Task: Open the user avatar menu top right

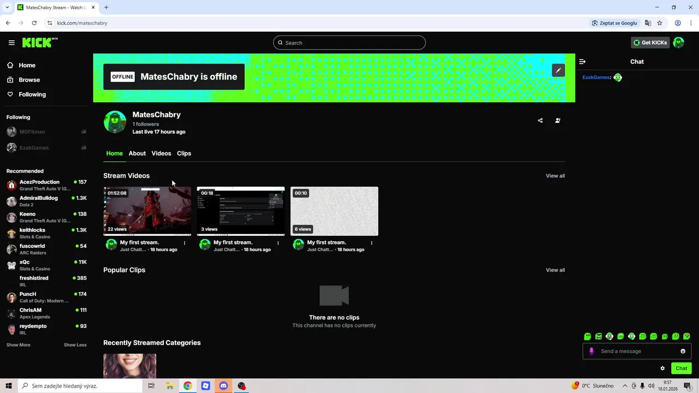Action: point(678,43)
